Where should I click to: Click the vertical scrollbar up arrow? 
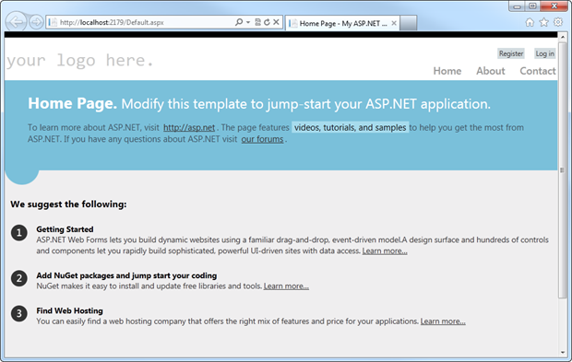(563, 37)
